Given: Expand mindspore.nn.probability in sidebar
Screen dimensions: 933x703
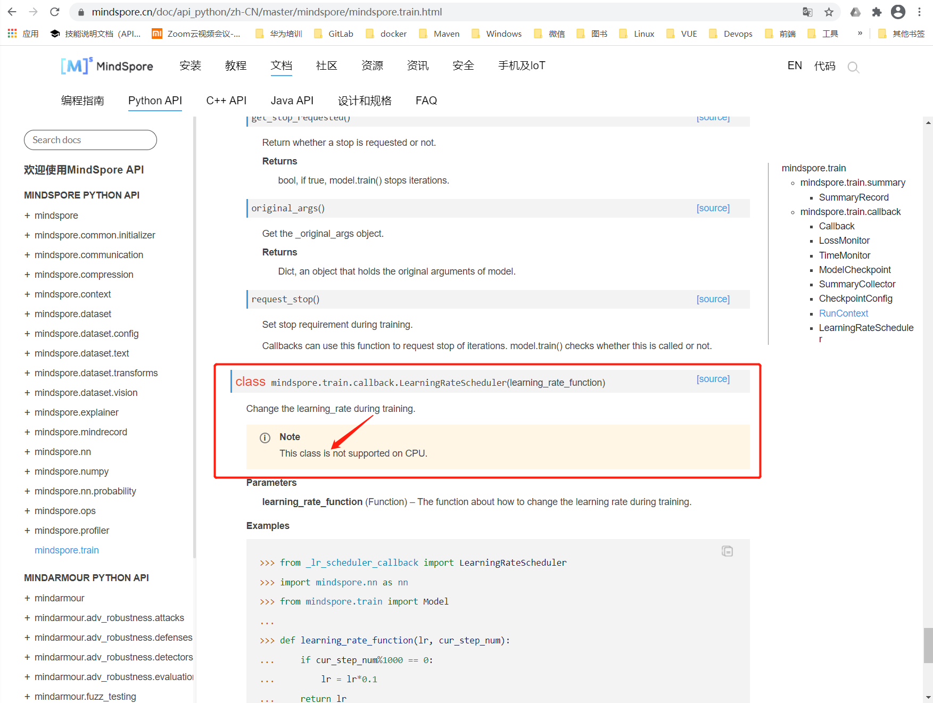Looking at the screenshot, I should tap(27, 491).
